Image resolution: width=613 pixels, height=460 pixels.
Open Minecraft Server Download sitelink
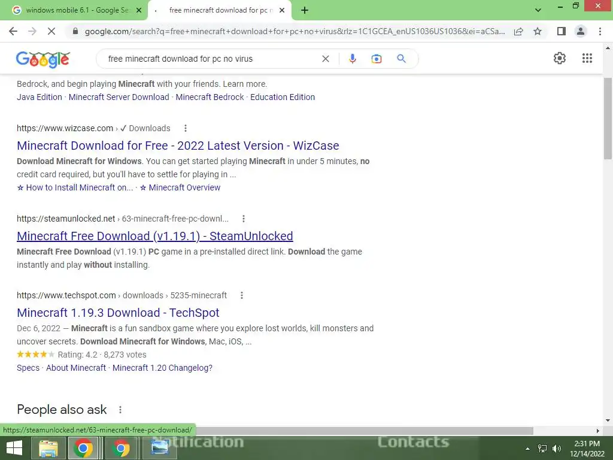[119, 97]
